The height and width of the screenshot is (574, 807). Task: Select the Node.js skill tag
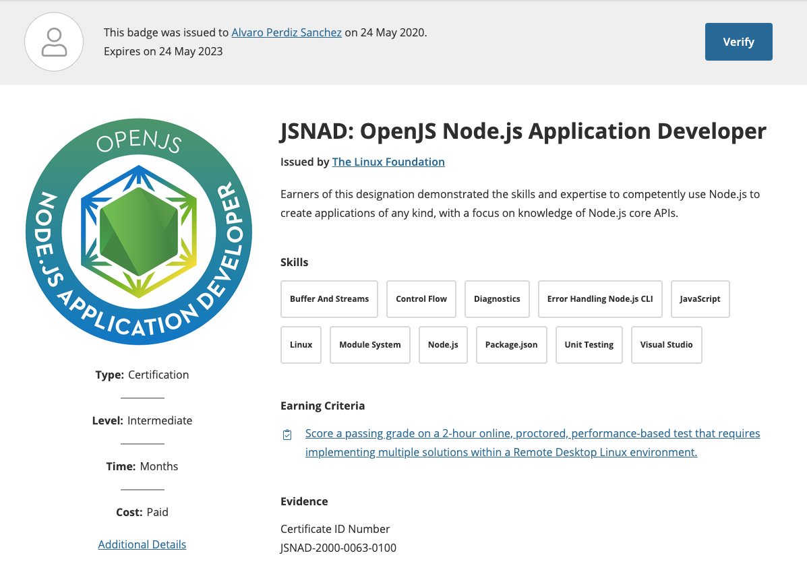click(443, 344)
